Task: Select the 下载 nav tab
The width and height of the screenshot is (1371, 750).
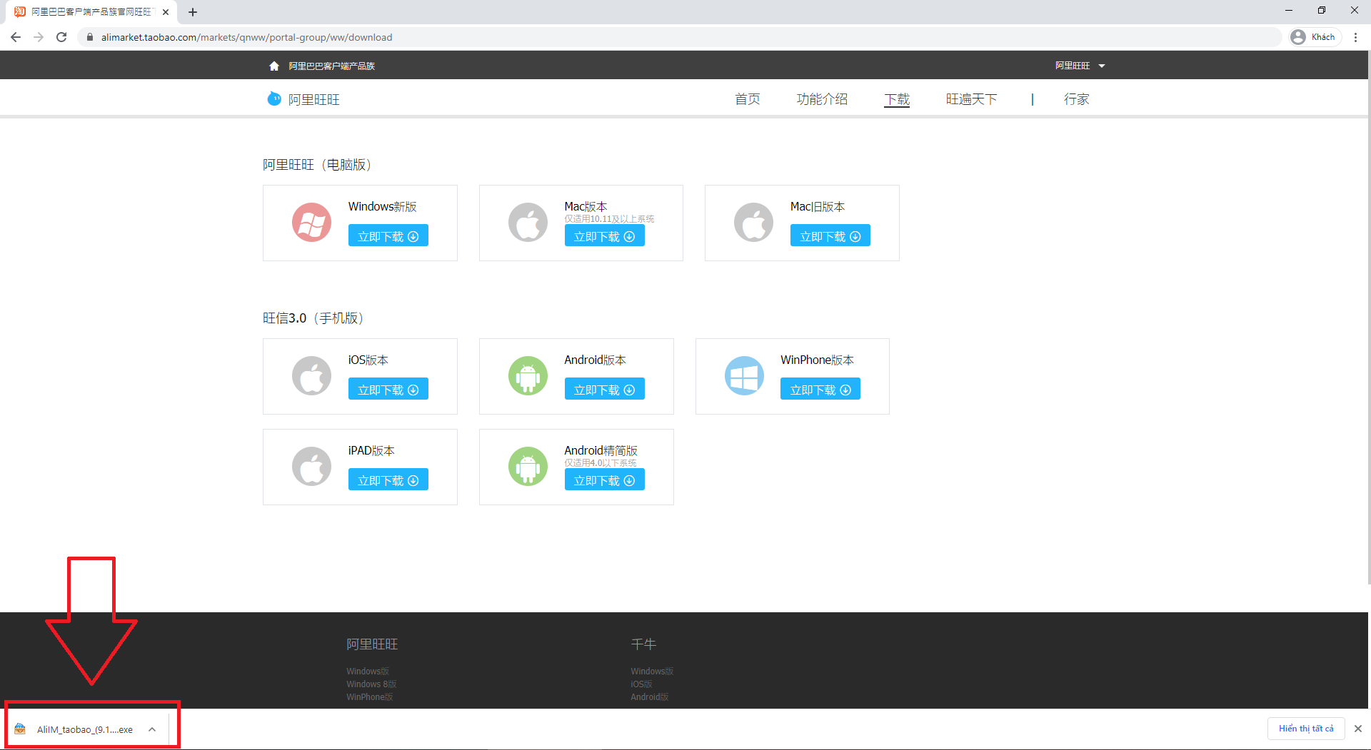Action: 897,99
